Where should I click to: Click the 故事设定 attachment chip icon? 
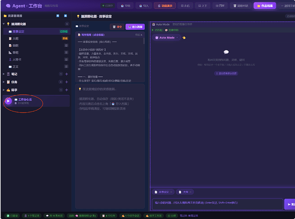[156, 192]
